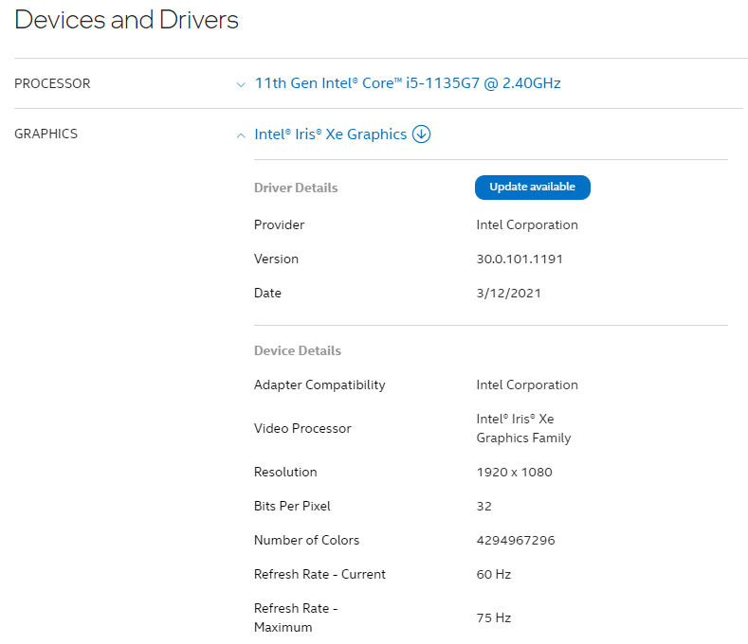The width and height of the screenshot is (748, 644).
Task: Click the Driver Details heading
Action: [x=296, y=188]
